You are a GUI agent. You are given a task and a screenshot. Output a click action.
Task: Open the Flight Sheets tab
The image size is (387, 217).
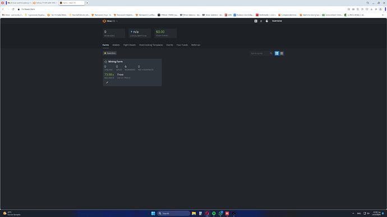click(x=130, y=45)
